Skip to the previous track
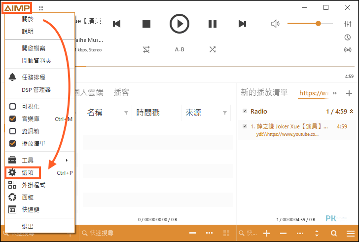 click(x=117, y=24)
